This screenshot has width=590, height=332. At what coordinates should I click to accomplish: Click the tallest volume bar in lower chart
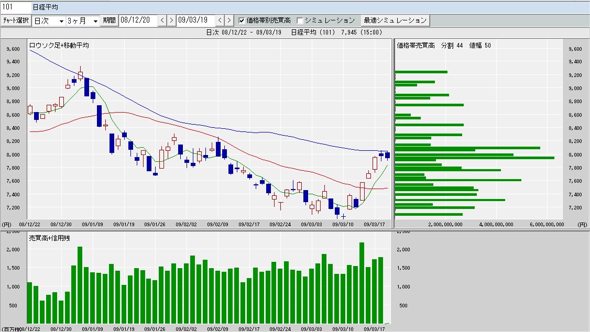[x=362, y=283]
